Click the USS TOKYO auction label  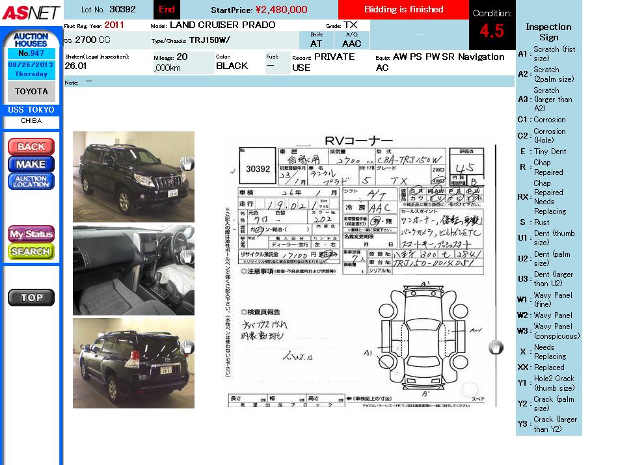(31, 110)
